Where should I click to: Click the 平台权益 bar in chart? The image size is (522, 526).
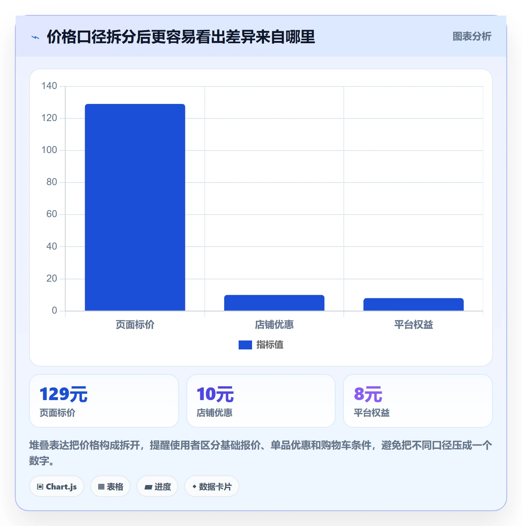click(x=413, y=304)
